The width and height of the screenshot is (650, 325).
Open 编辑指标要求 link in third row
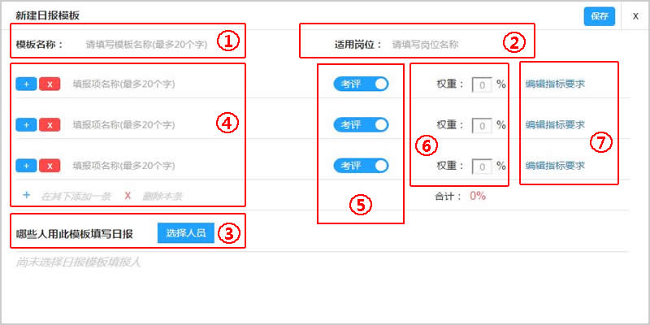[x=555, y=166]
